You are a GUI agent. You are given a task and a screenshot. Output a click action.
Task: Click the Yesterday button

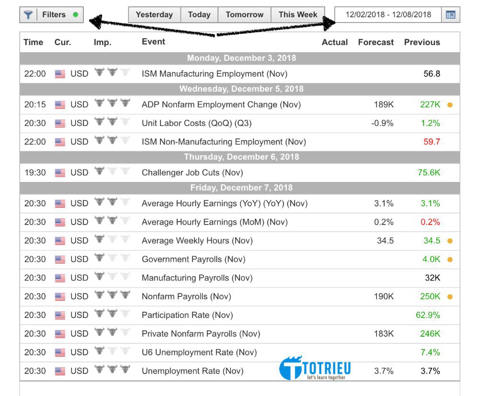click(154, 14)
